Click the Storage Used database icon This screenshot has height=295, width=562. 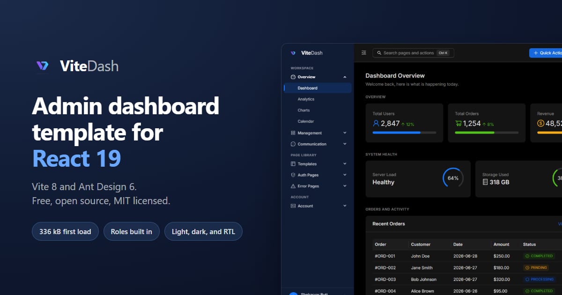coord(485,182)
